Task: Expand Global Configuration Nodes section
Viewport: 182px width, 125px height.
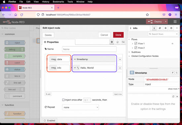Action: coord(129,56)
